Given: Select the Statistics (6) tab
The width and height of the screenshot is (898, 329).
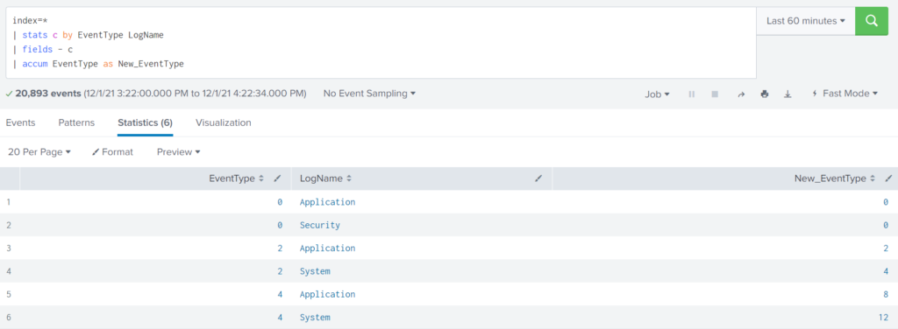Looking at the screenshot, I should tap(145, 122).
